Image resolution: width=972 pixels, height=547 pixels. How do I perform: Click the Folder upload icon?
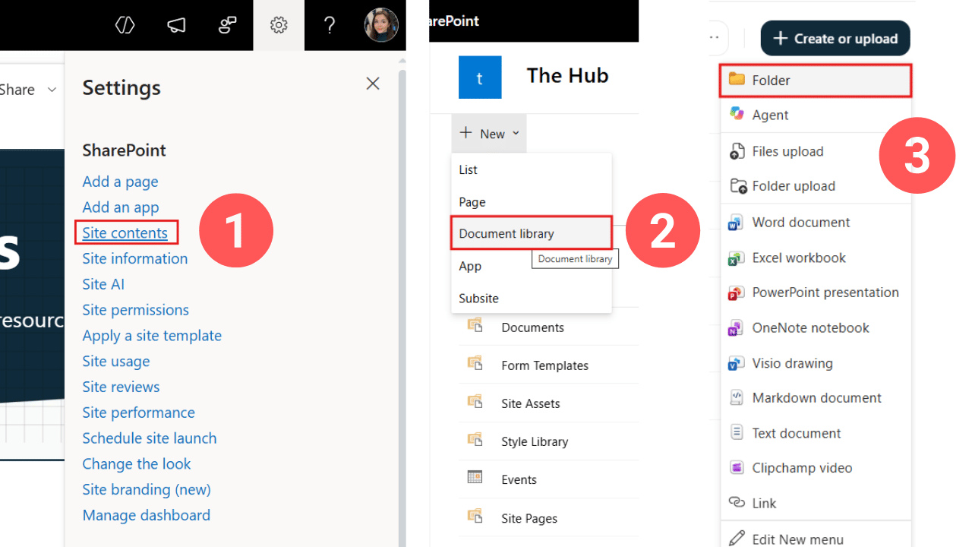pyautogui.click(x=737, y=186)
